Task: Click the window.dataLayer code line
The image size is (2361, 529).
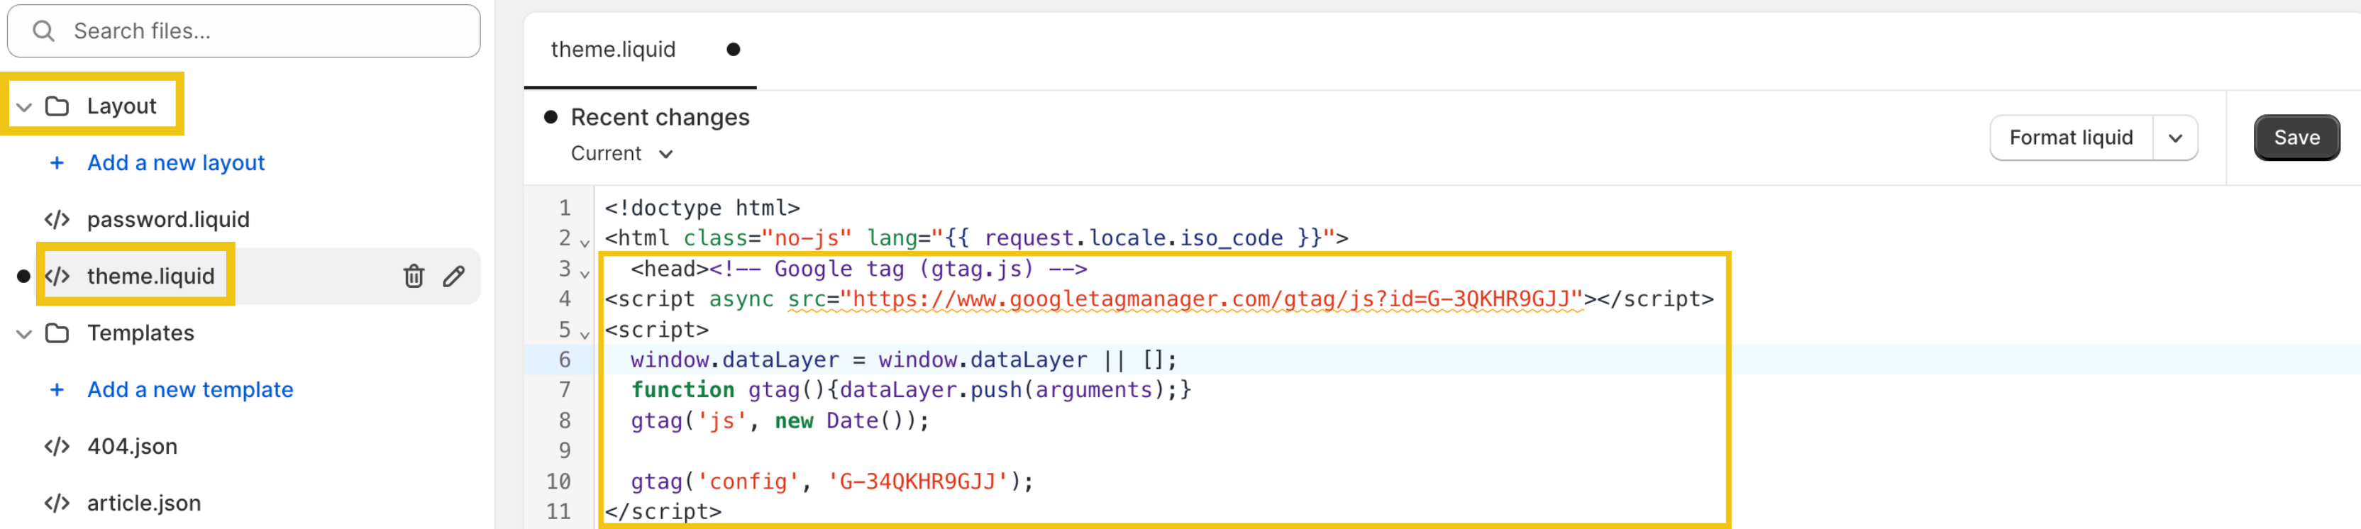Action: pos(904,360)
